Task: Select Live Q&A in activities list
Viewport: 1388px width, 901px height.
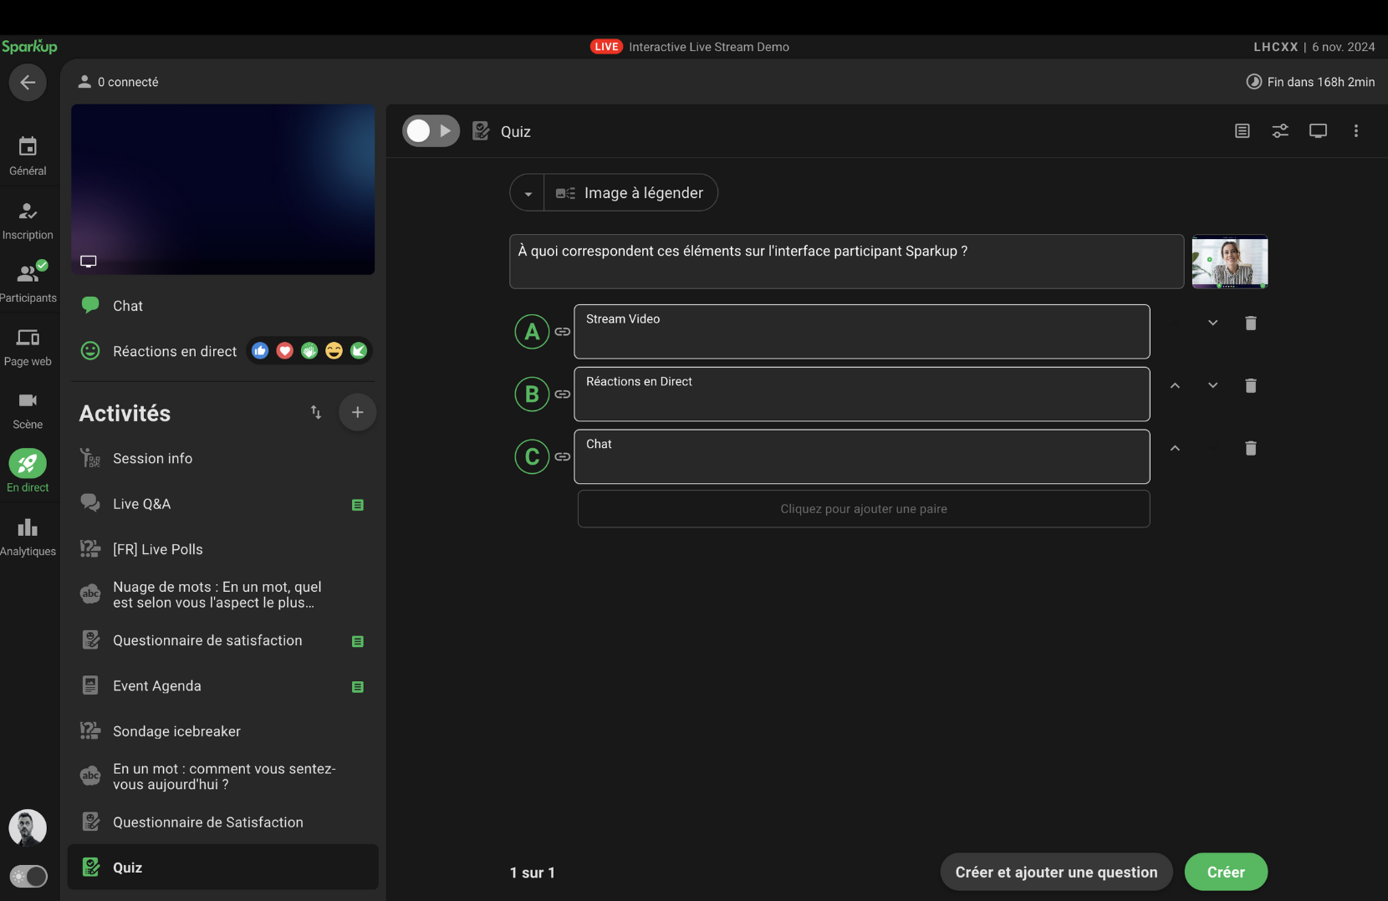Action: [141, 504]
